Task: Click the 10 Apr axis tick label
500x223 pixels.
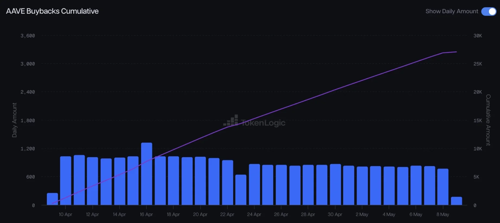Action: (x=65, y=214)
